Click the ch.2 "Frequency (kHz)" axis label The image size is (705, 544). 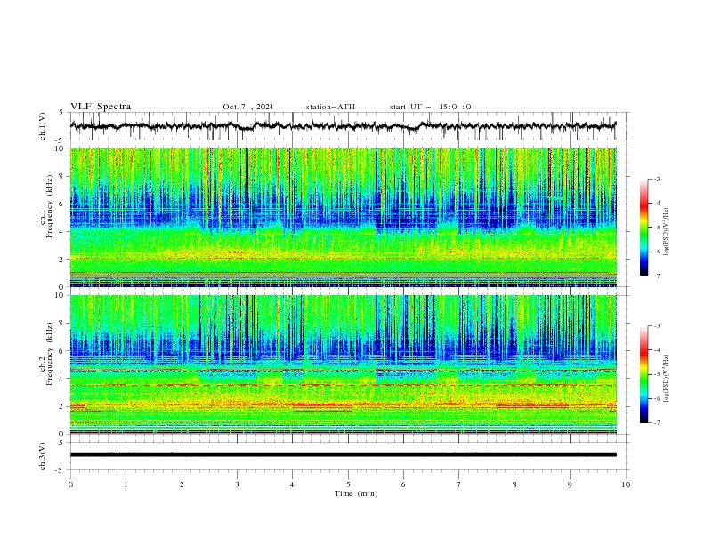point(49,354)
